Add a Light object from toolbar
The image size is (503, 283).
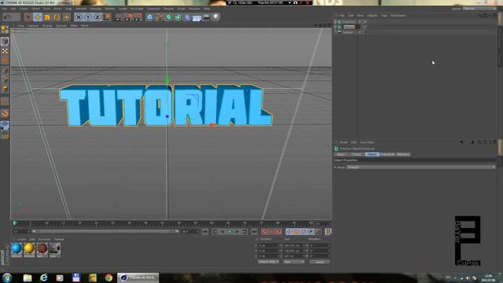point(216,17)
